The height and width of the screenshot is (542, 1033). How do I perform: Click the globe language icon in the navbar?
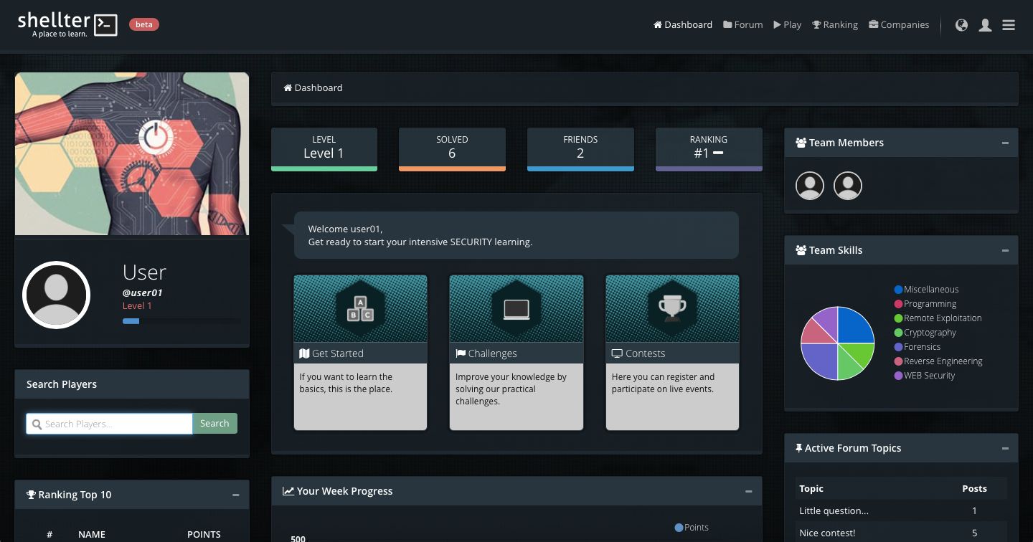[961, 24]
